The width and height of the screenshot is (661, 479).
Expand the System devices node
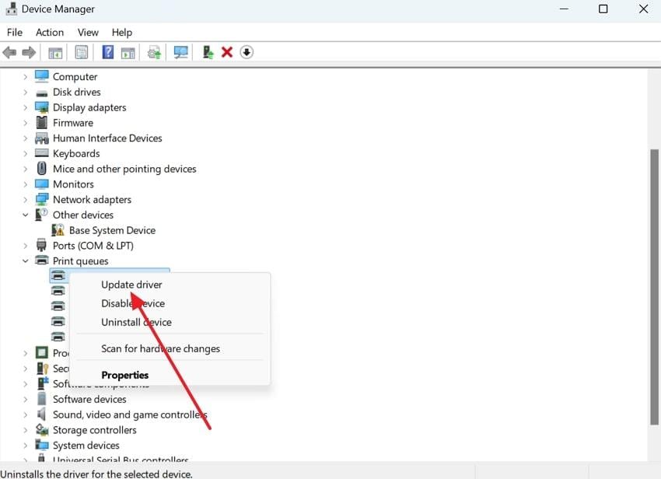(25, 445)
